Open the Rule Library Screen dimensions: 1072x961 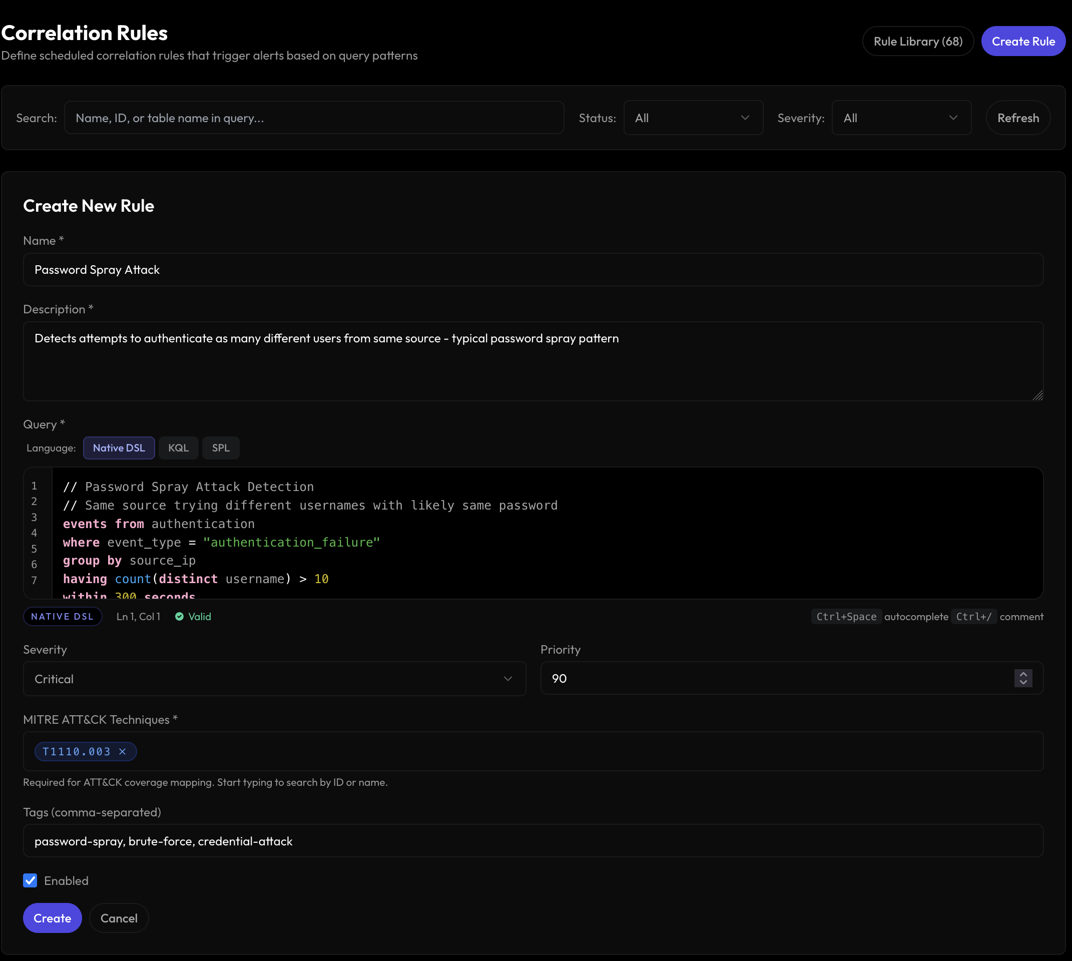click(x=918, y=41)
